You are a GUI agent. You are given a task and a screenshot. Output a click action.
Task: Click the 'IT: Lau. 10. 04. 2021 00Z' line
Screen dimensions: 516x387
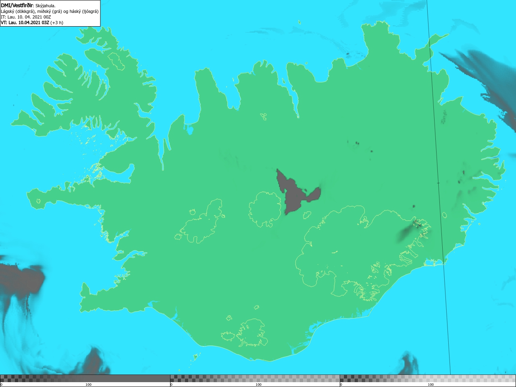click(x=26, y=17)
